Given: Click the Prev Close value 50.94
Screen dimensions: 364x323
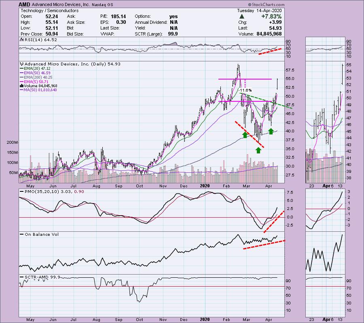Looking at the screenshot, I should point(52,34).
